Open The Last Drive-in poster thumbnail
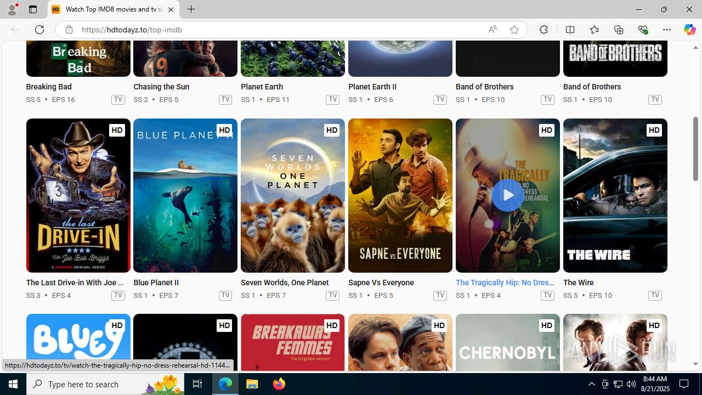Viewport: 702px width, 395px height. (78, 195)
